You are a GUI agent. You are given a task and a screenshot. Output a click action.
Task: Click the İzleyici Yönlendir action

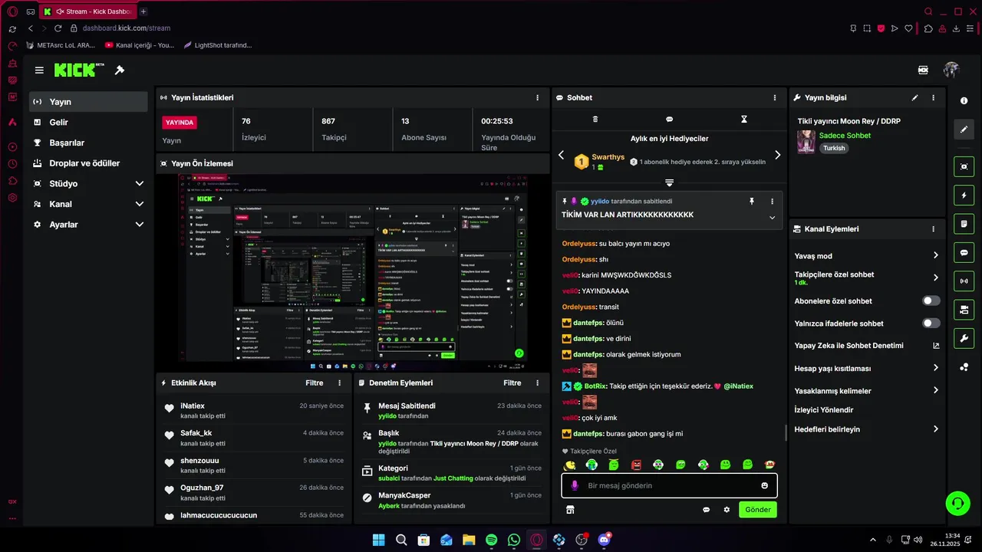pyautogui.click(x=824, y=410)
